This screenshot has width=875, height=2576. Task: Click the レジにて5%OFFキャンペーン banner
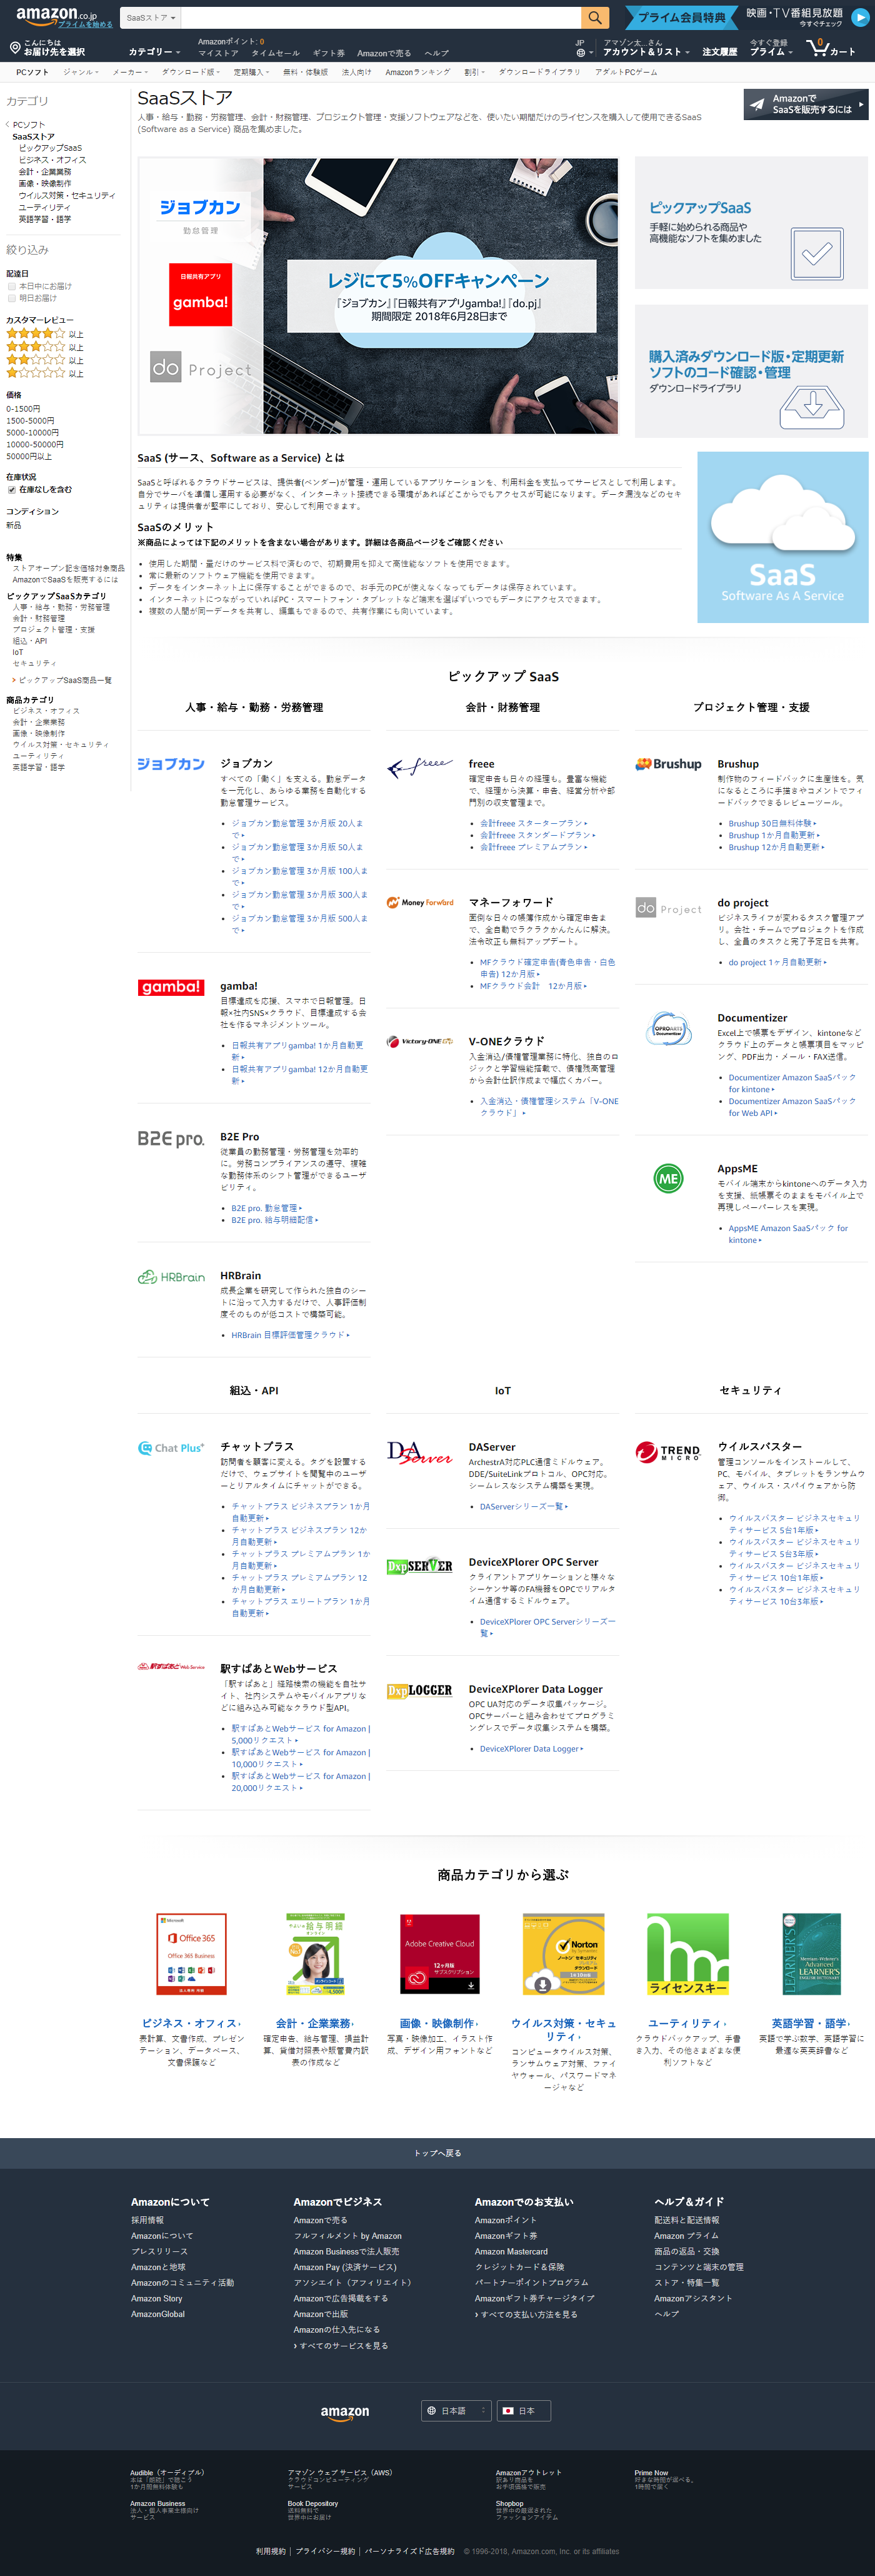pyautogui.click(x=377, y=296)
